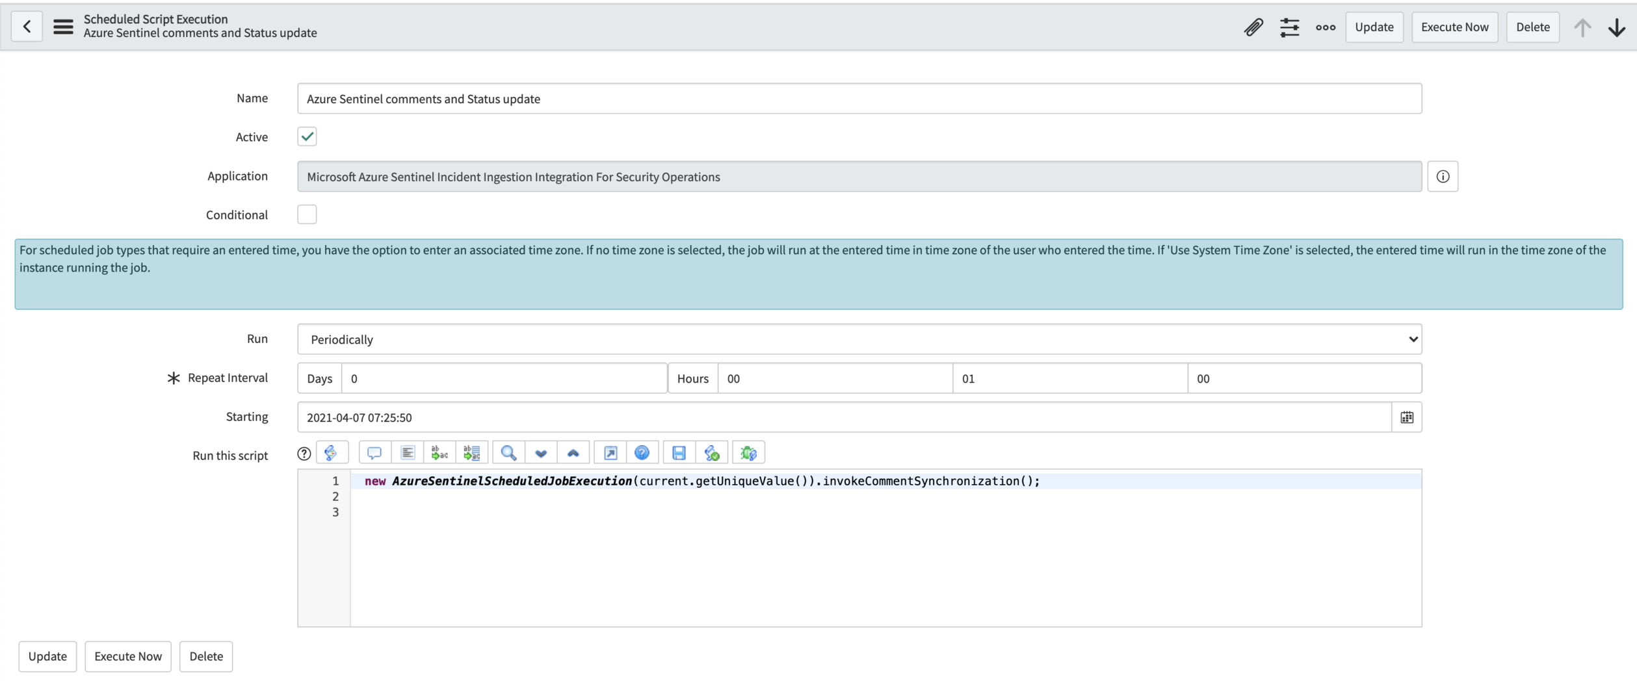Open the Run dropdown set to Periodically
The height and width of the screenshot is (681, 1637).
click(x=859, y=339)
